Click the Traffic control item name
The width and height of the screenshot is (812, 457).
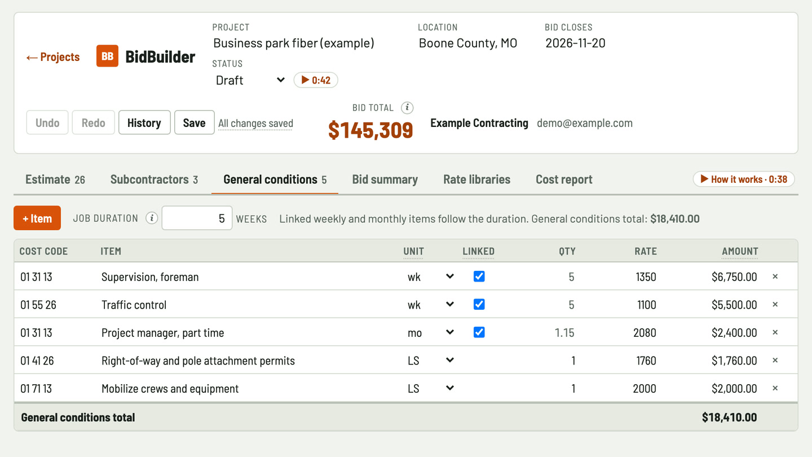point(134,305)
